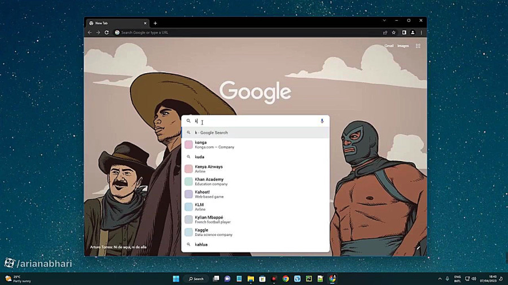The width and height of the screenshot is (508, 285).
Task: Select the Kaggle suggestion
Action: pyautogui.click(x=255, y=232)
